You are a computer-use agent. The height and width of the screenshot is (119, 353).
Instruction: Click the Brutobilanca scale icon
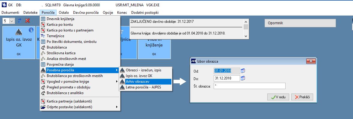coord(43,47)
